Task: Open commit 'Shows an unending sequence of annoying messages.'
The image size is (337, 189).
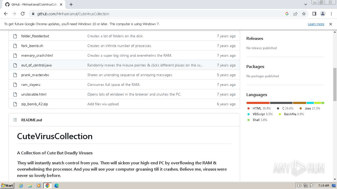Action: (x=130, y=75)
